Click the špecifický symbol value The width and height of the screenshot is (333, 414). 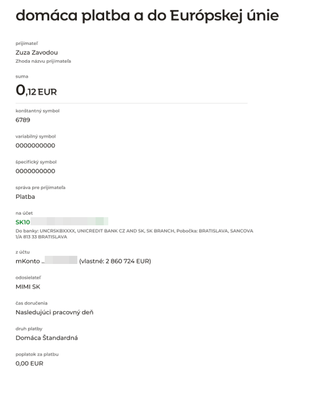35,171
